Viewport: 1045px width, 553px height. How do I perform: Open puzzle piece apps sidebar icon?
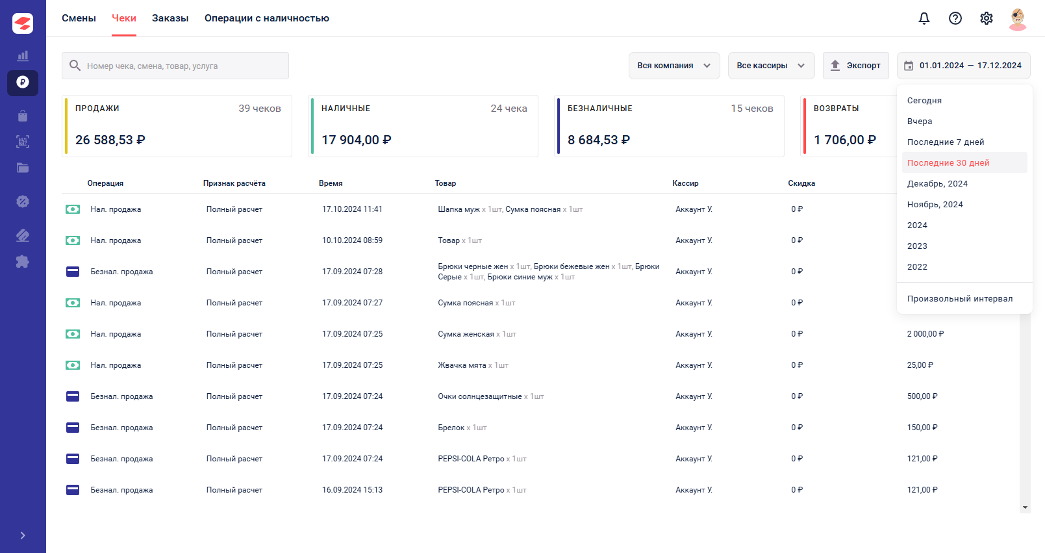[x=23, y=261]
